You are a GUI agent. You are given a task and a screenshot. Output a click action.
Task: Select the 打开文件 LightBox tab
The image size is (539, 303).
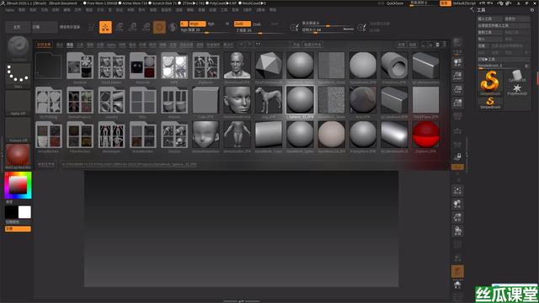pyautogui.click(x=44, y=45)
